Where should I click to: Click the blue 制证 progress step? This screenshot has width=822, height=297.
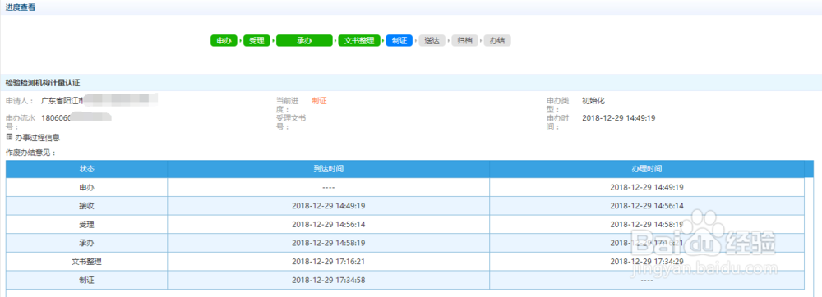[x=399, y=41]
